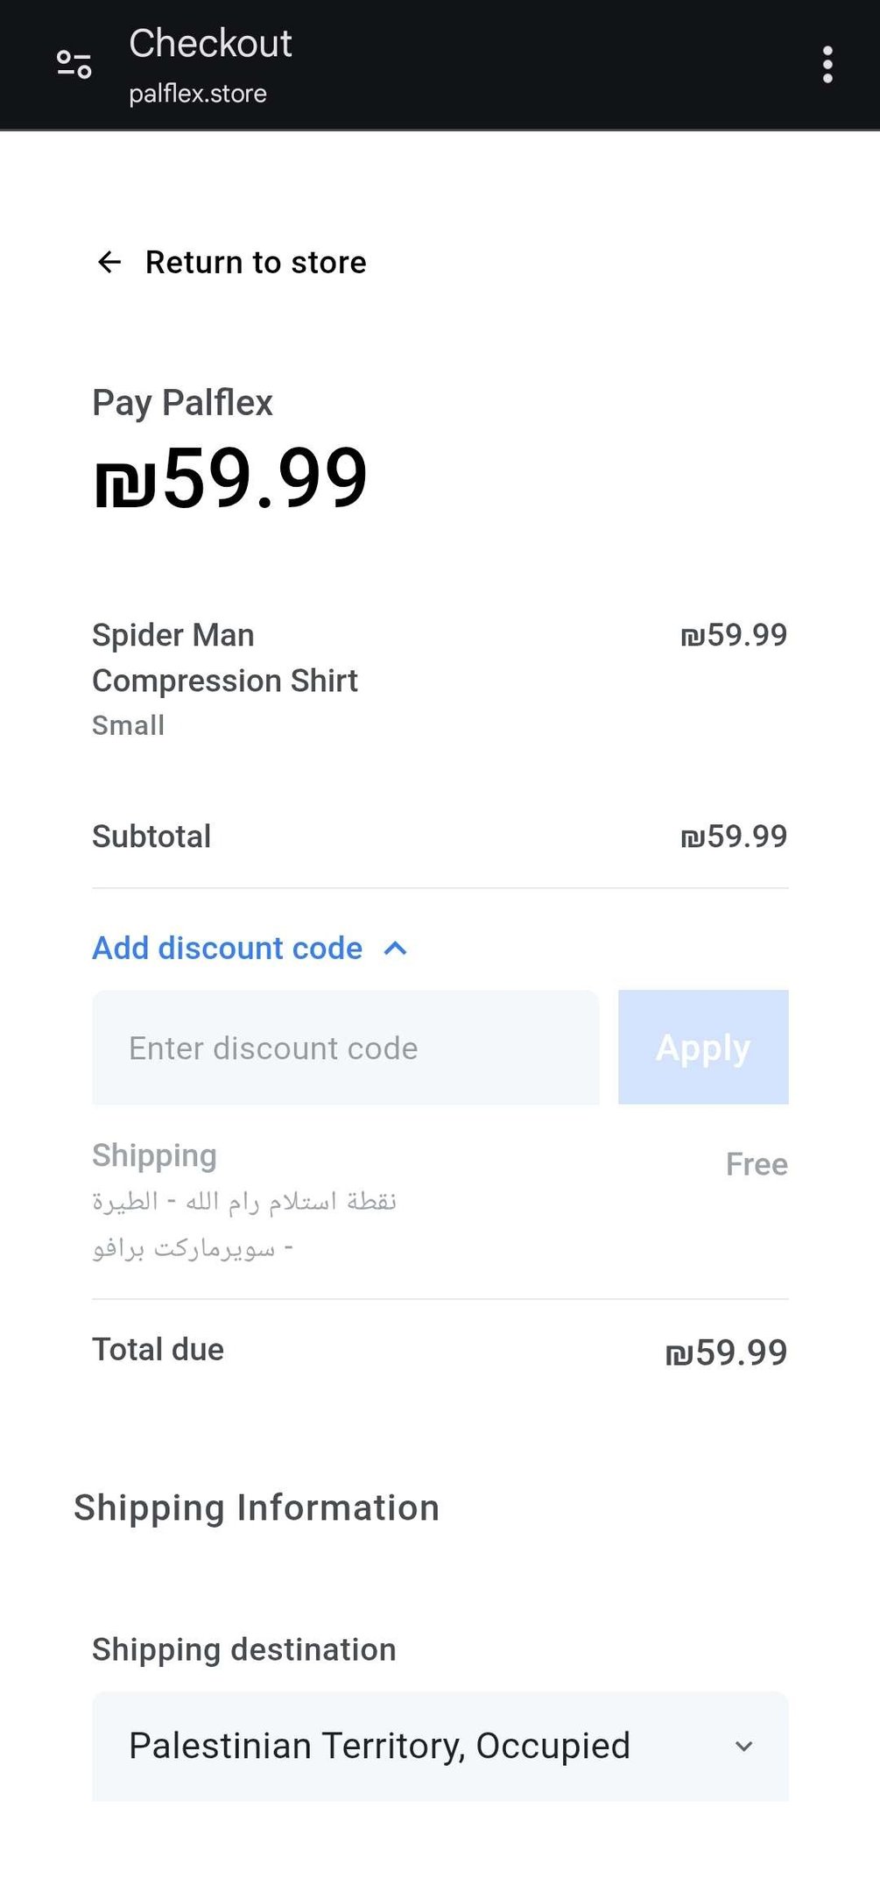Click the Free shipping cost label
The height and width of the screenshot is (1892, 880).
point(757,1164)
